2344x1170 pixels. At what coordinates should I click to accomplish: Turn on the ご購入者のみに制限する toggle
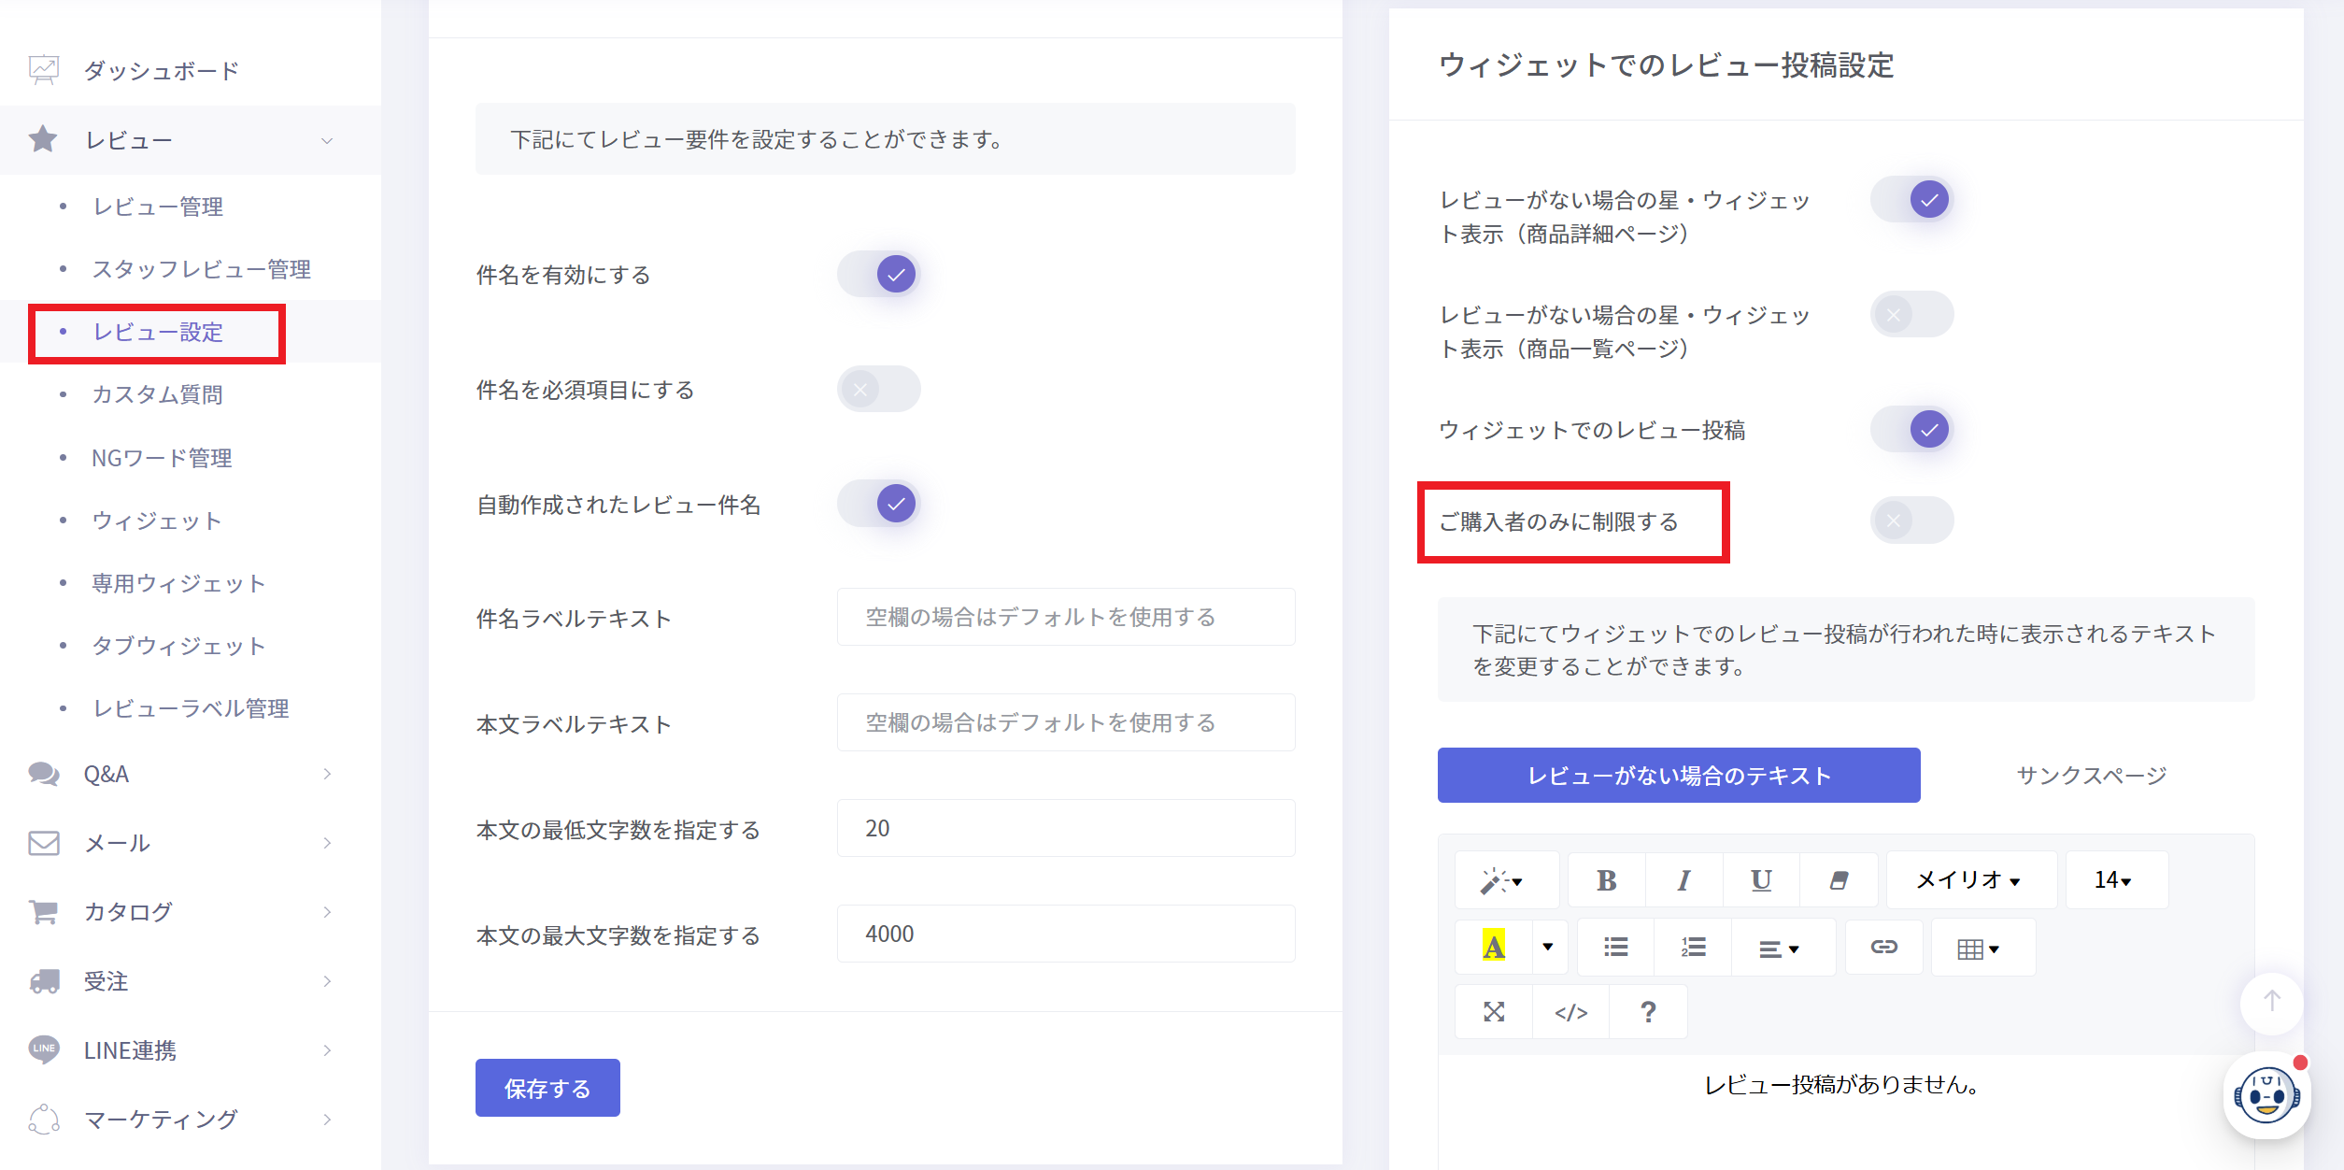[1911, 521]
